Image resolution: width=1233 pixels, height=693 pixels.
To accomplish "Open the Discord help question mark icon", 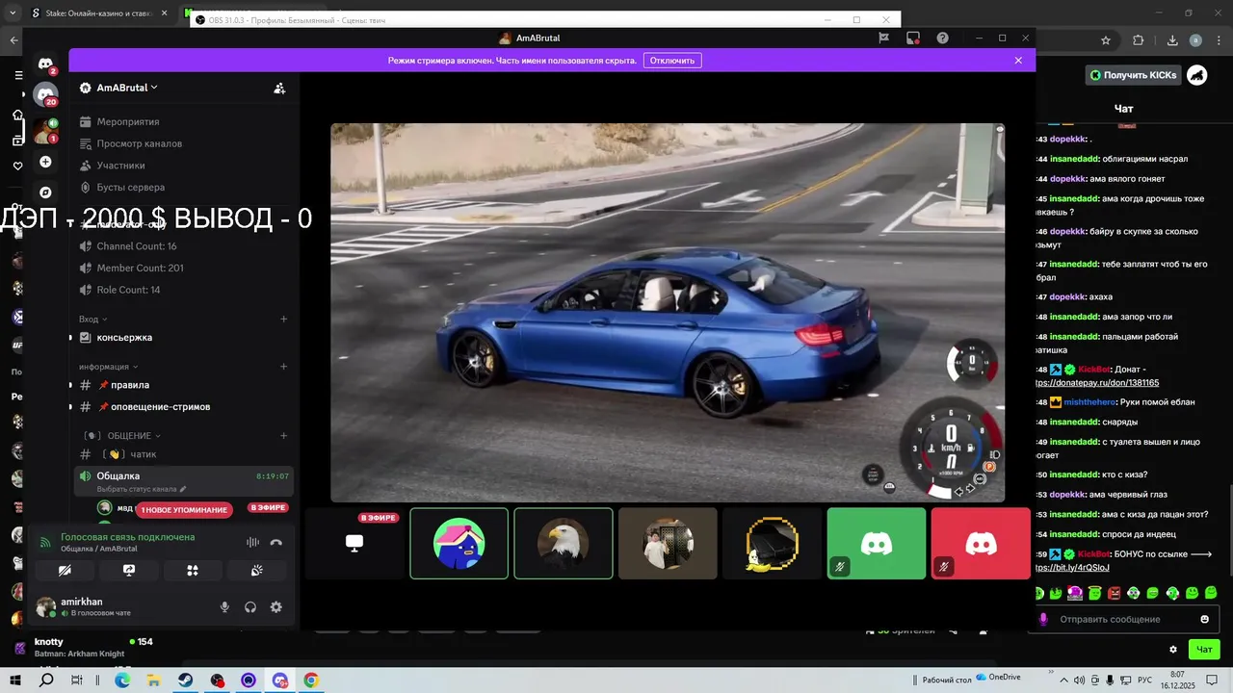I will click(942, 38).
